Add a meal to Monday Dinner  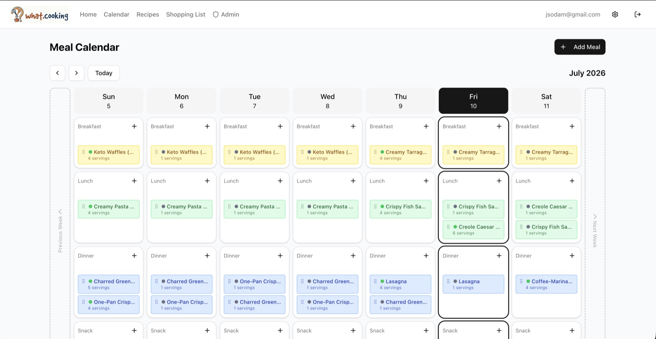[207, 255]
